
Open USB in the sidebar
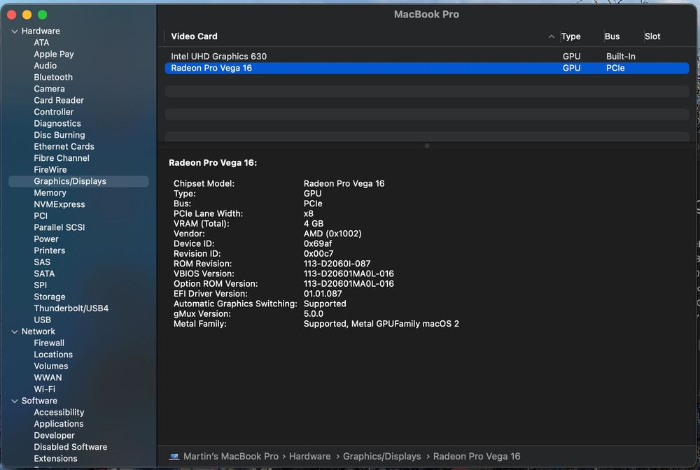pos(43,320)
